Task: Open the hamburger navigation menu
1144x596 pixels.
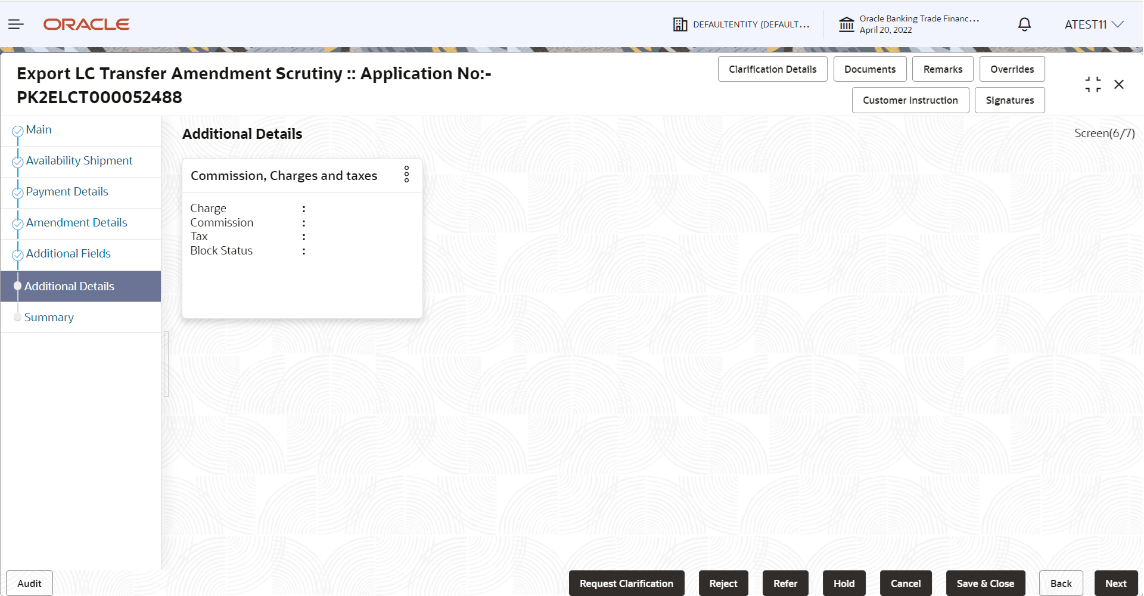Action: [15, 24]
